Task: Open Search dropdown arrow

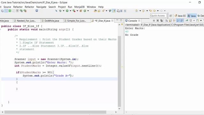Action: pos(106,11)
